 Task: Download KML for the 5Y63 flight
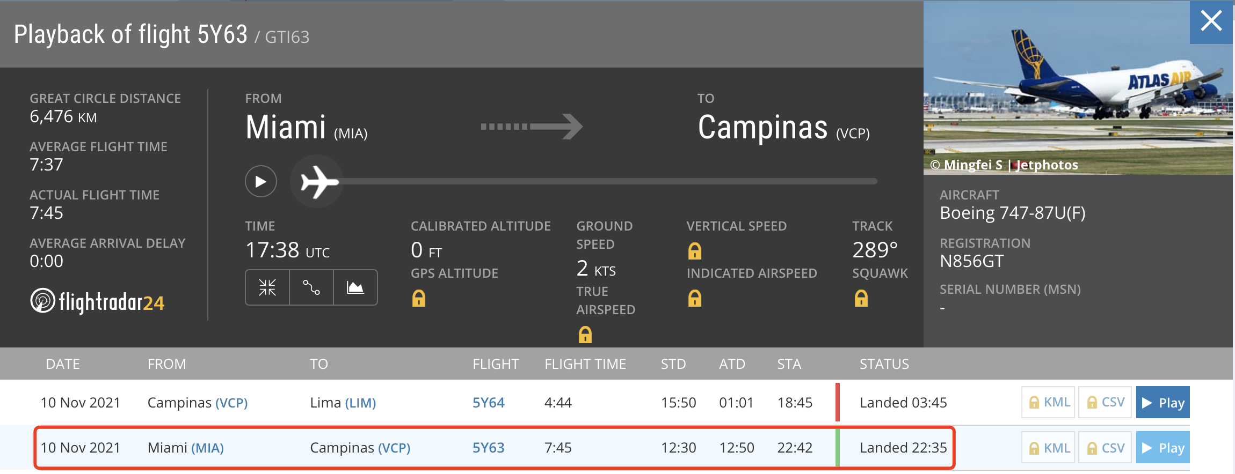click(x=1048, y=448)
